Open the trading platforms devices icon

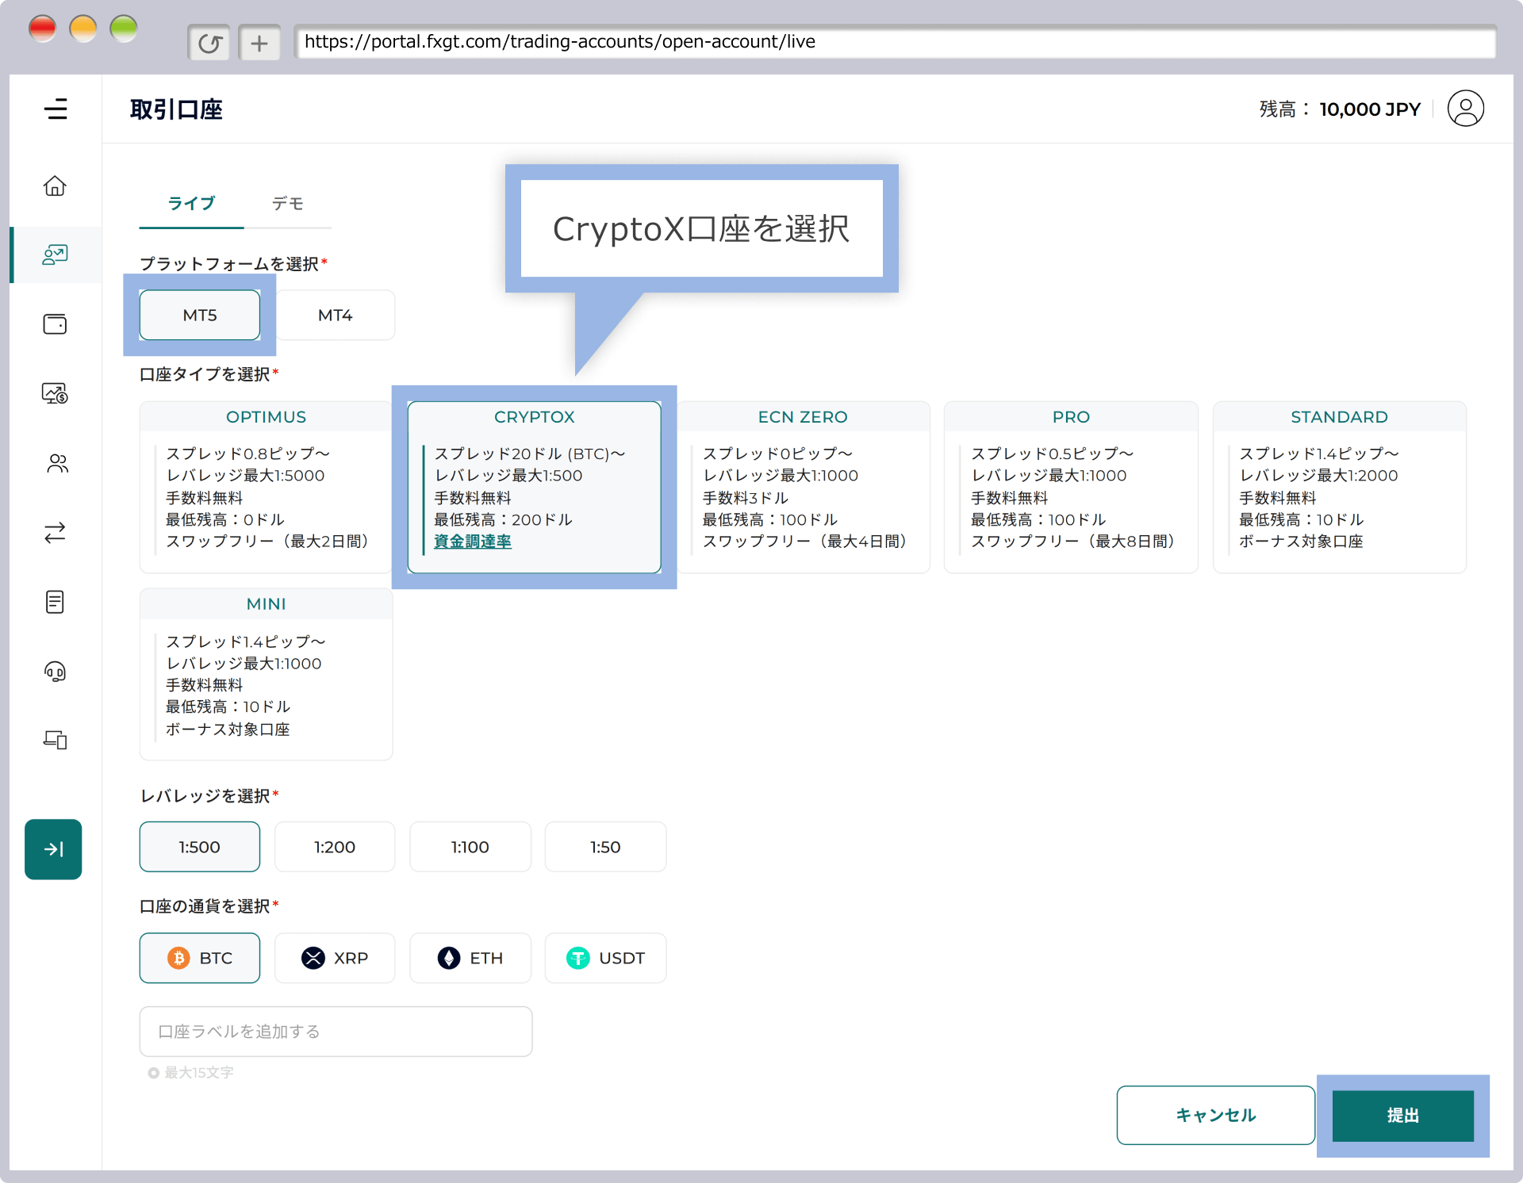tap(54, 740)
